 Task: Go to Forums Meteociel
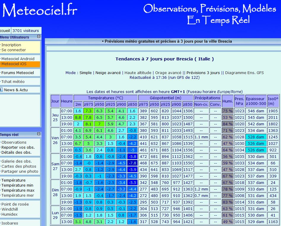click(x=18, y=73)
